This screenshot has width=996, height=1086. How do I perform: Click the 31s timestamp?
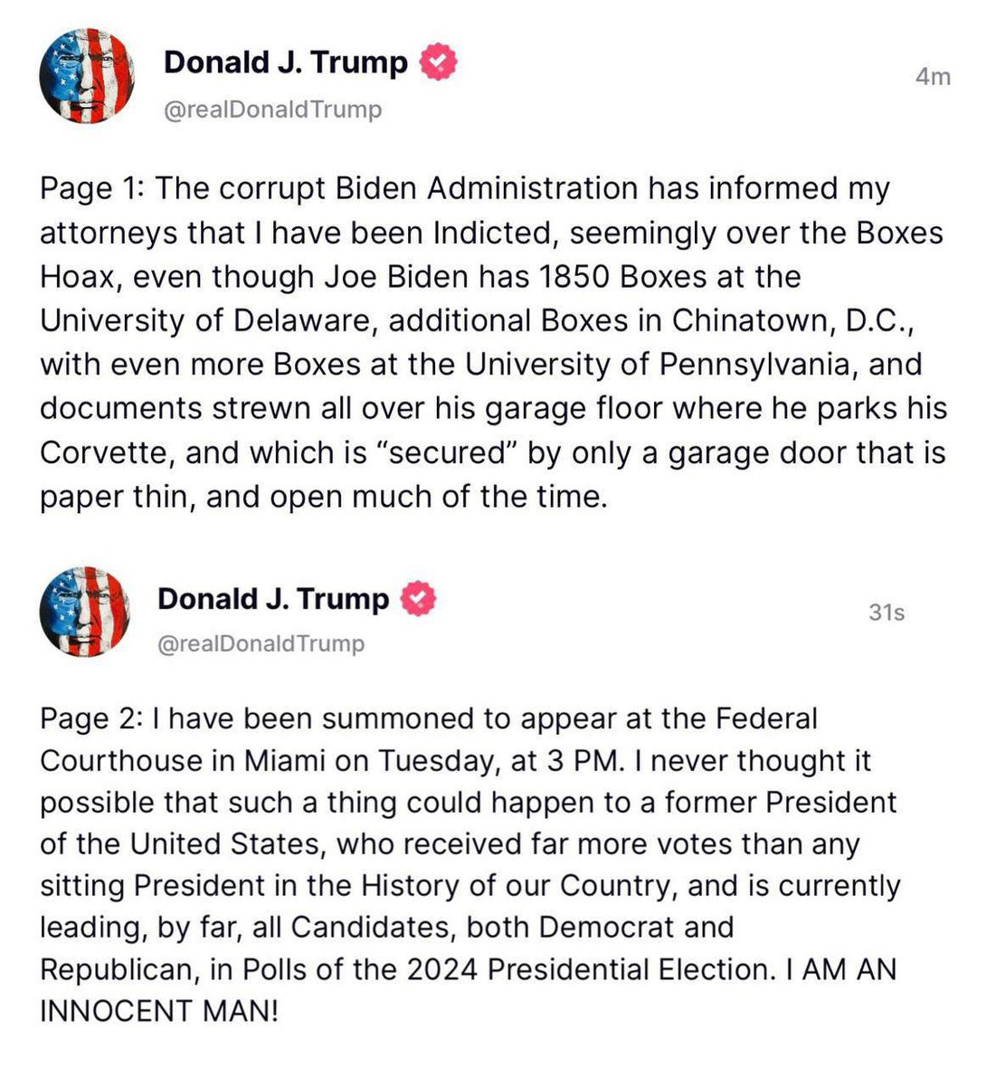click(887, 613)
